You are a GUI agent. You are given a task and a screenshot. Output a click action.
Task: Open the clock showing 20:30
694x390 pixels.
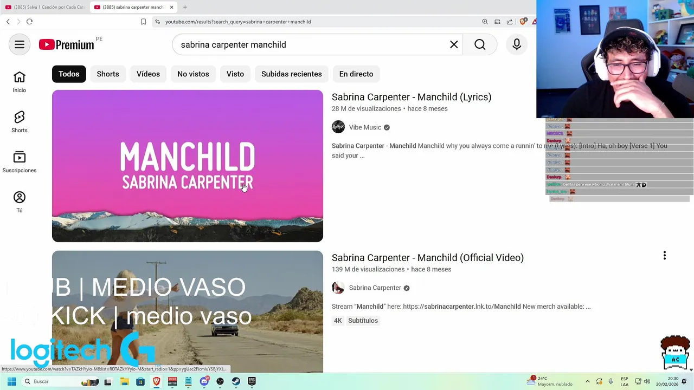click(667, 381)
